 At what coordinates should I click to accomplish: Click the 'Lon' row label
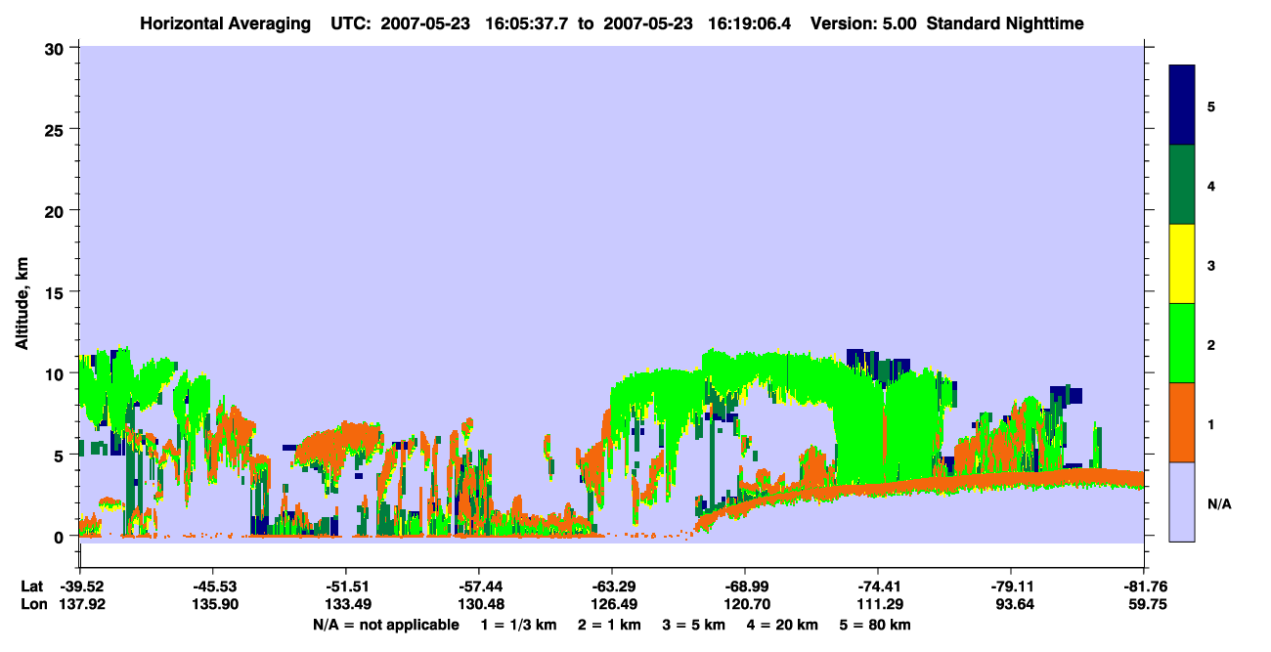(x=32, y=604)
